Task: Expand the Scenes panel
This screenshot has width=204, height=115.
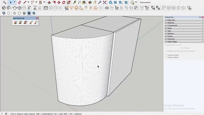Action: click(184, 36)
